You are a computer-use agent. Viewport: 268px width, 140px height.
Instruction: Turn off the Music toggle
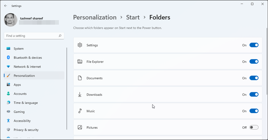click(254, 111)
